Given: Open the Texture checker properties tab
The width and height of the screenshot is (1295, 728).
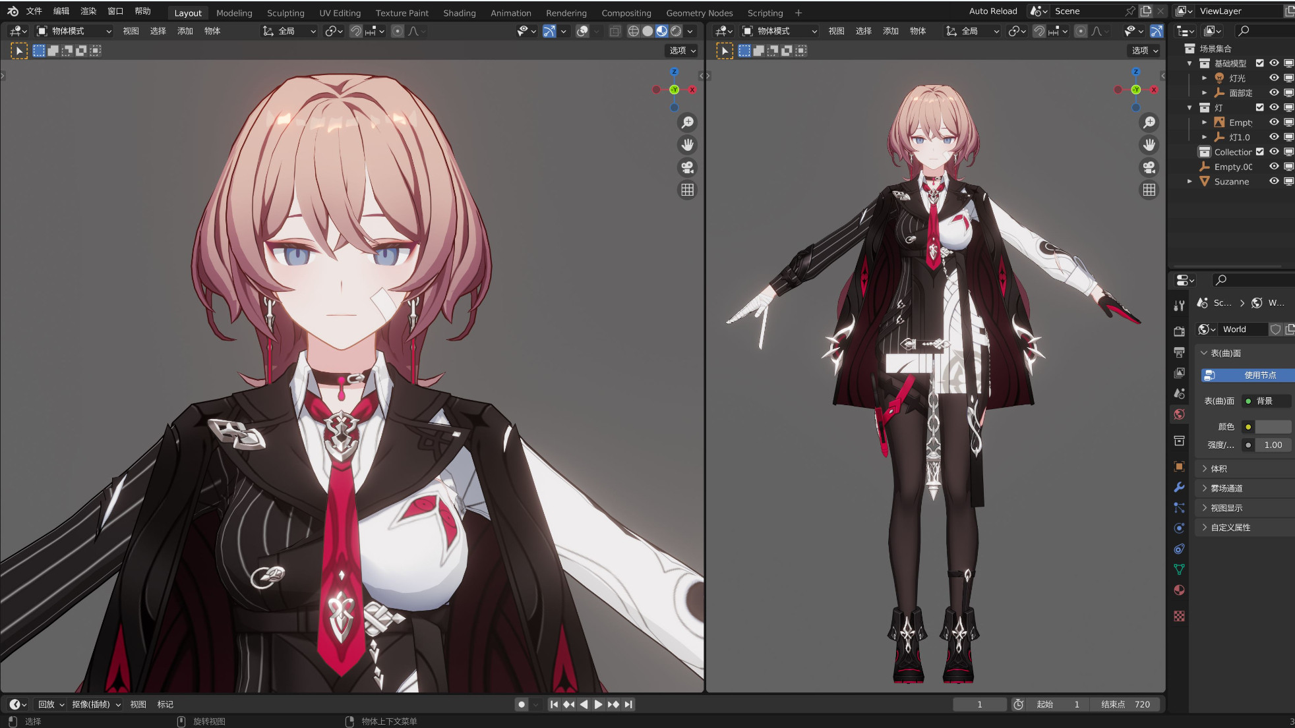Looking at the screenshot, I should coord(1179,616).
